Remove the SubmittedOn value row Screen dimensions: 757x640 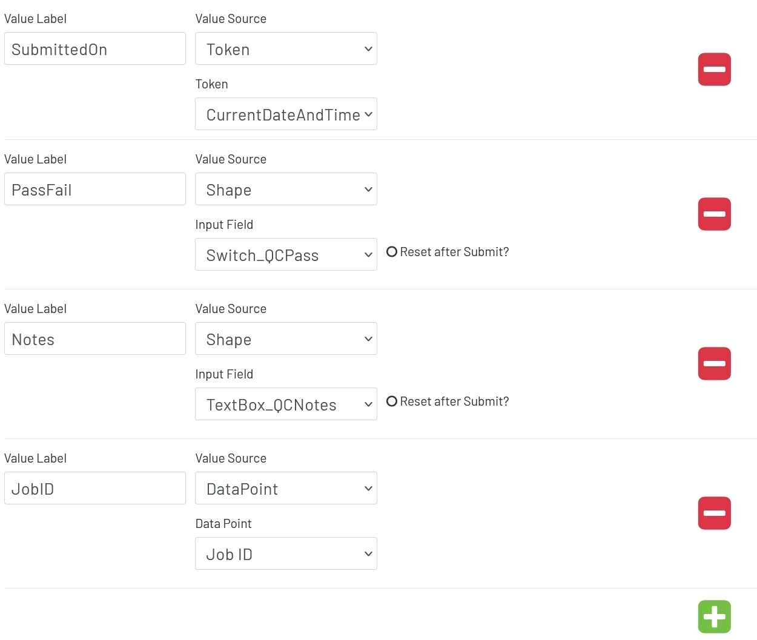715,69
